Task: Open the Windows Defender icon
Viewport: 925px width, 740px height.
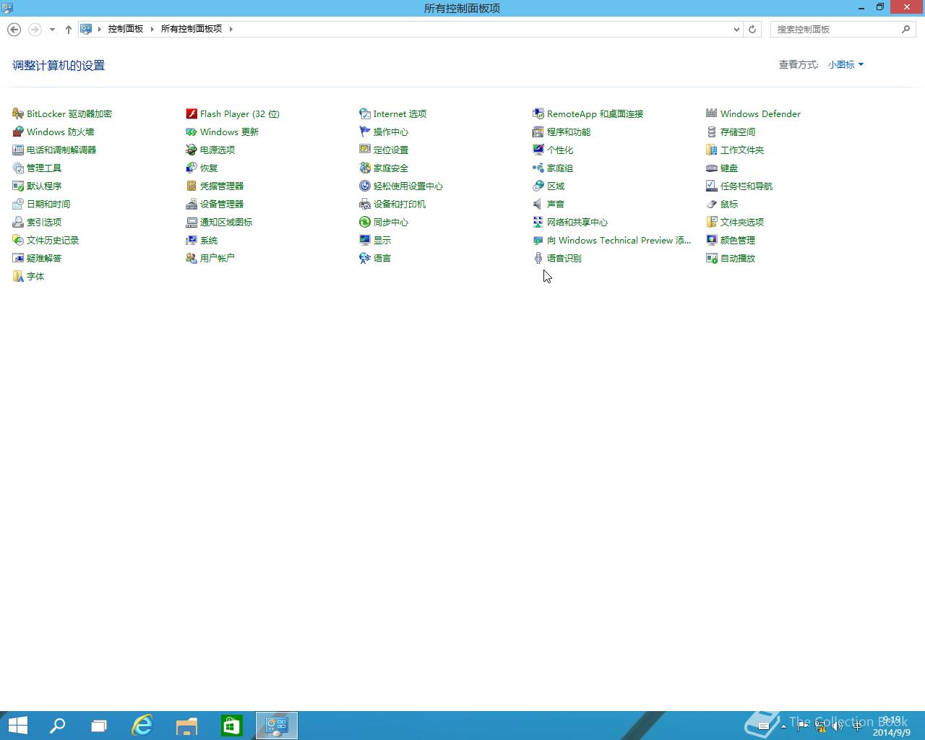Action: pyautogui.click(x=712, y=113)
